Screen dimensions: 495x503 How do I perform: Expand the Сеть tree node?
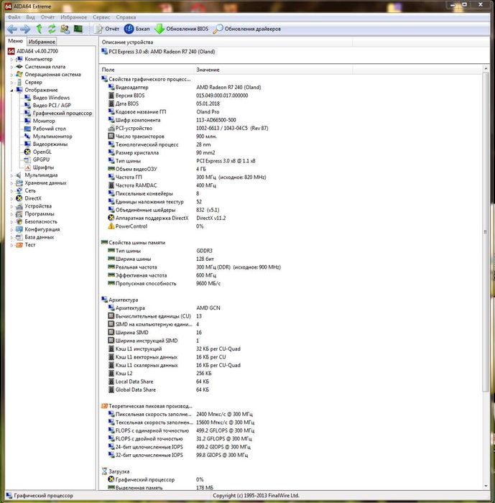[11, 191]
